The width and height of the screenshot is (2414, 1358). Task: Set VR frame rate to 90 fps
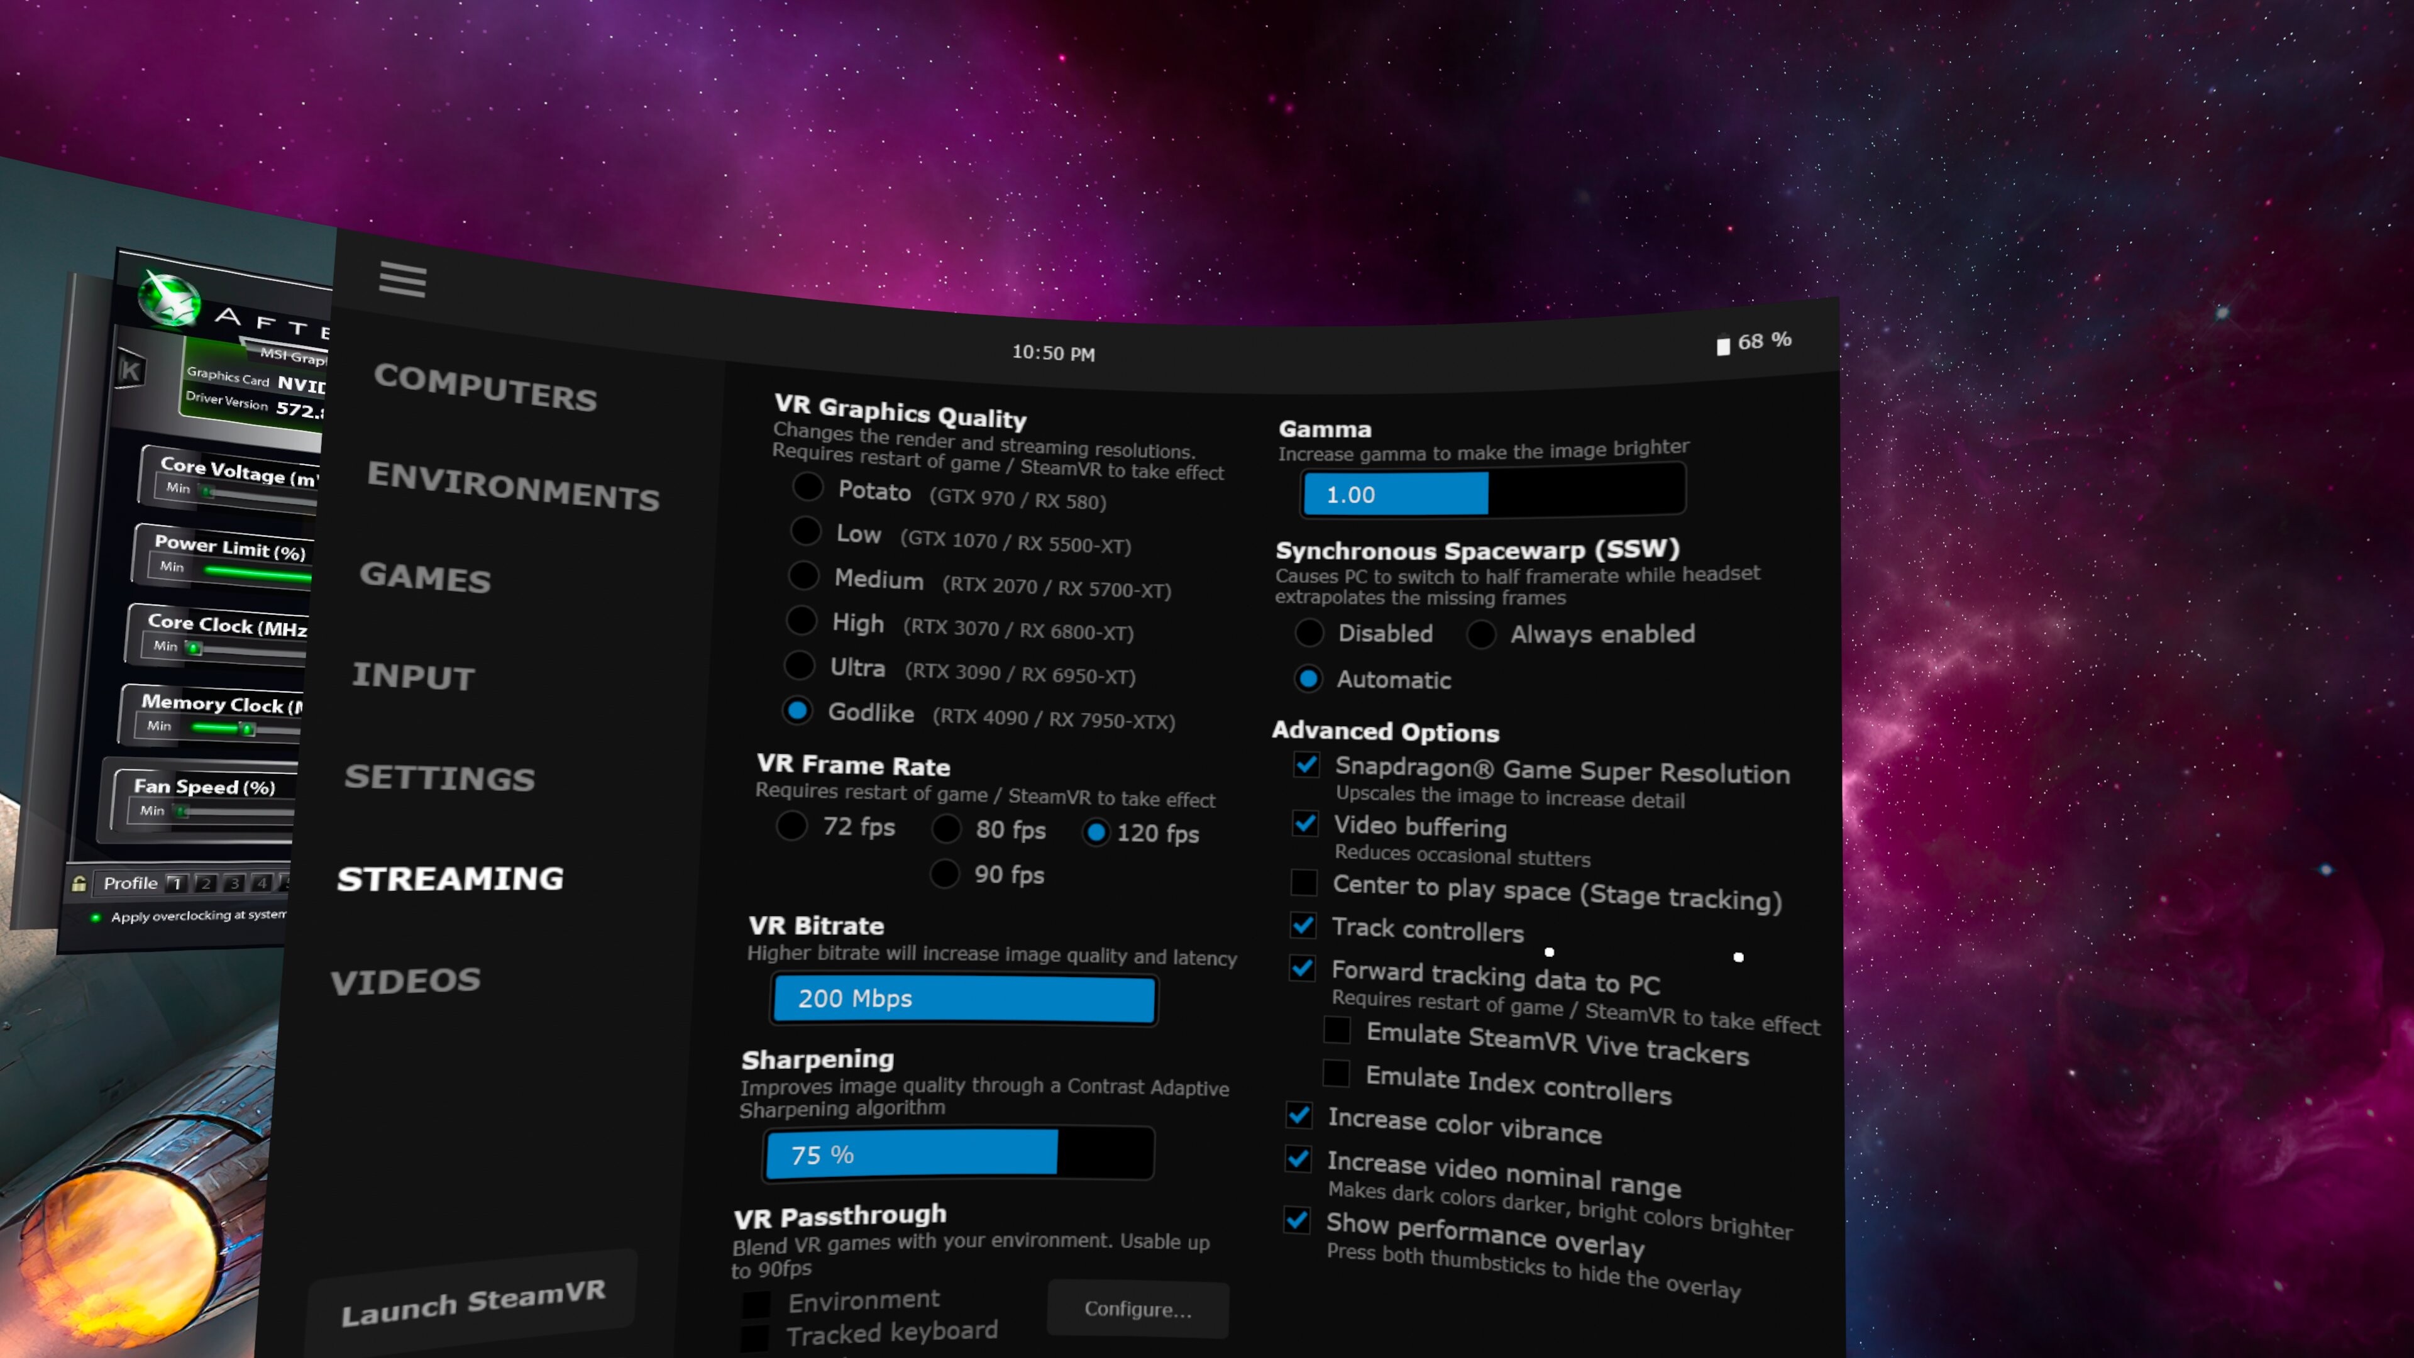pyautogui.click(x=945, y=873)
